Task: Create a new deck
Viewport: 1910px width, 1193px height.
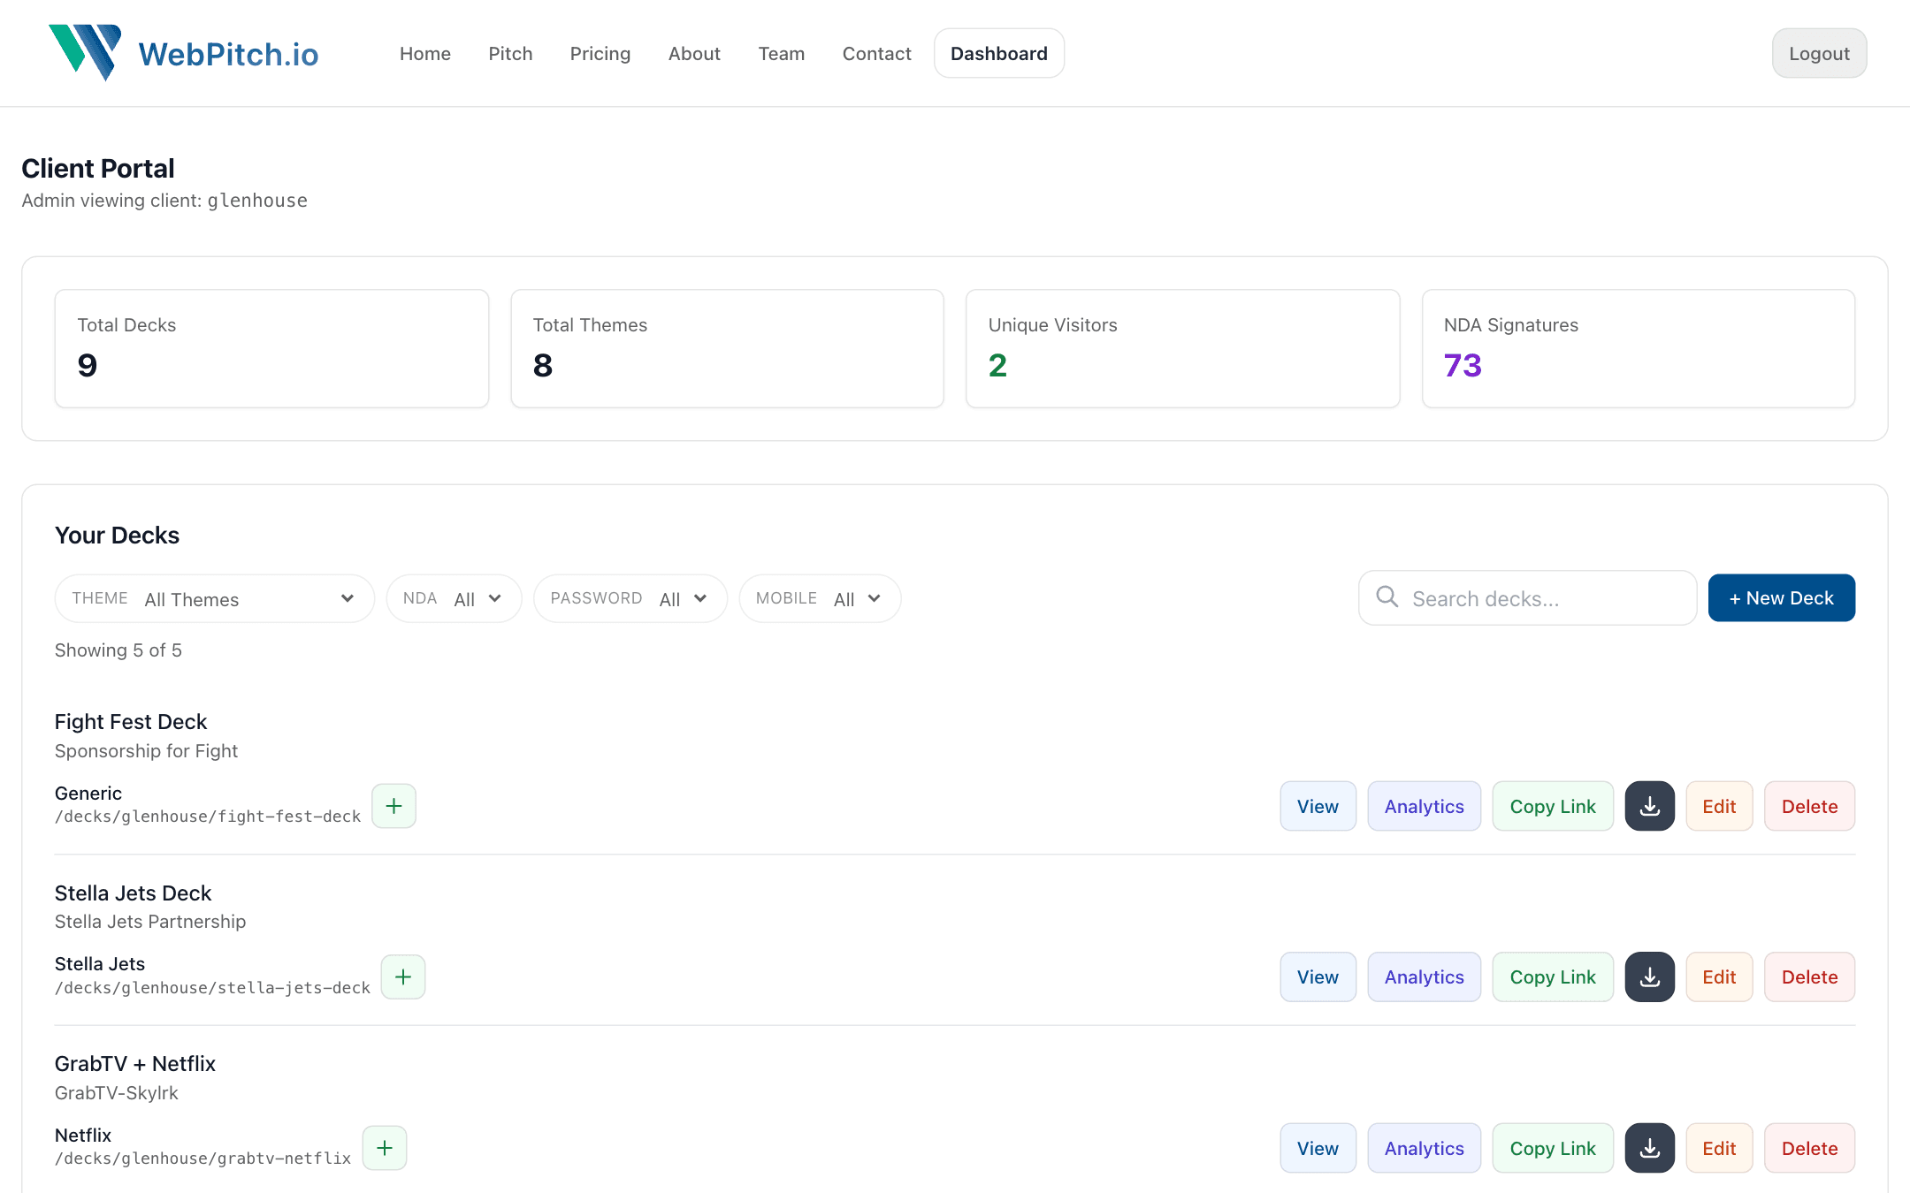Action: click(1780, 597)
